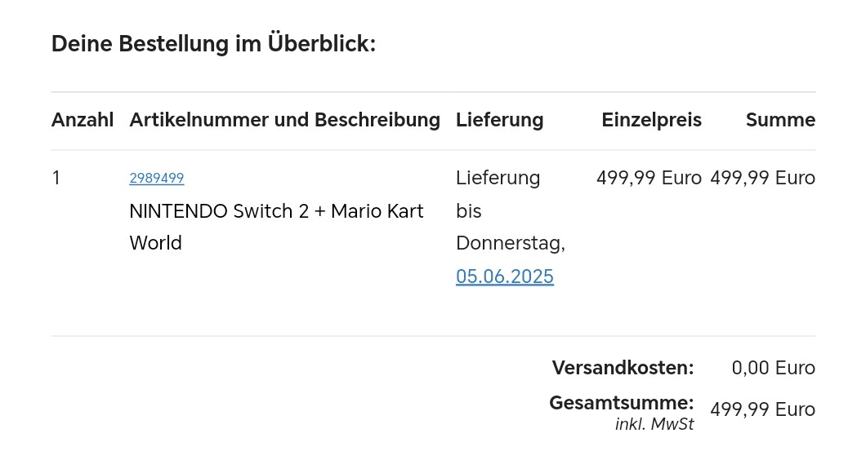
Task: Click the Versandkosten label
Action: tap(623, 368)
